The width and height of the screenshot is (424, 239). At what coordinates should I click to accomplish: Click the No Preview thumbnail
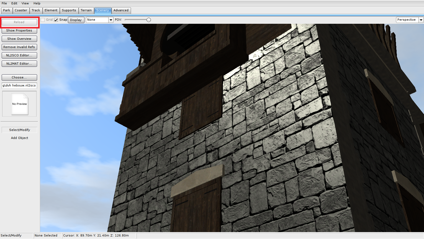pos(19,104)
